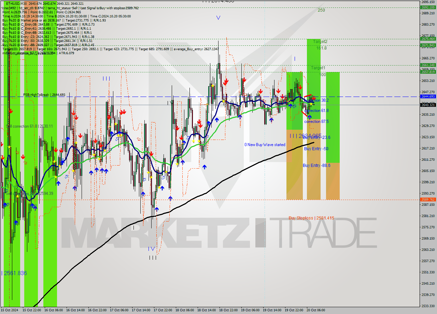This screenshot has width=437, height=314.
Task: Click the '17 Oct 14:00' time axis label
Action: pyautogui.click(x=141, y=310)
